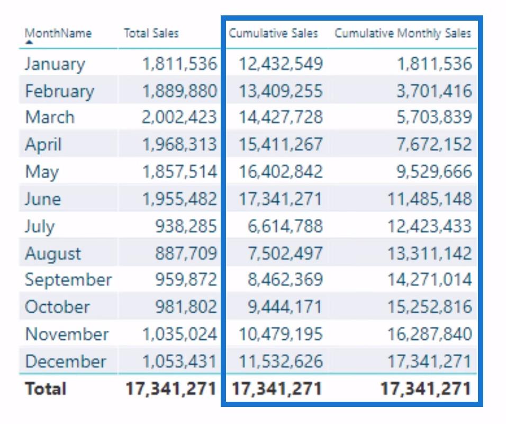Click the December Total Sales value 1,053,431
The image size is (506, 424).
(x=179, y=361)
